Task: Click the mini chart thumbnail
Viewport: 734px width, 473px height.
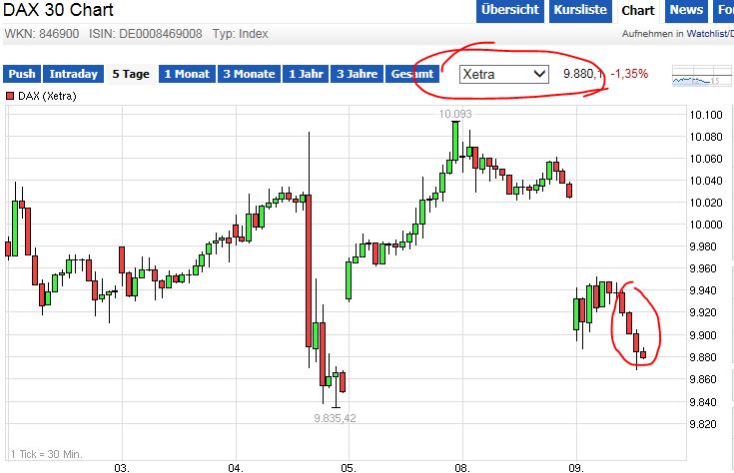Action: coord(702,76)
